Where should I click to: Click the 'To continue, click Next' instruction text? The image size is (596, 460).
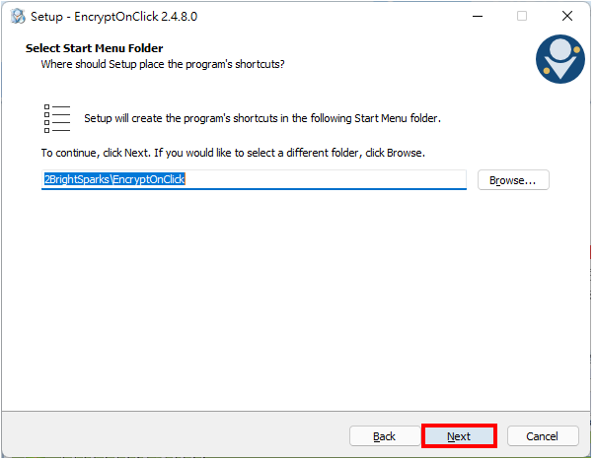pyautogui.click(x=235, y=154)
